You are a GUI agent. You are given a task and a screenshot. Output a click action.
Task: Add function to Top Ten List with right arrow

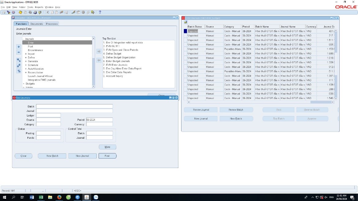(x=99, y=51)
